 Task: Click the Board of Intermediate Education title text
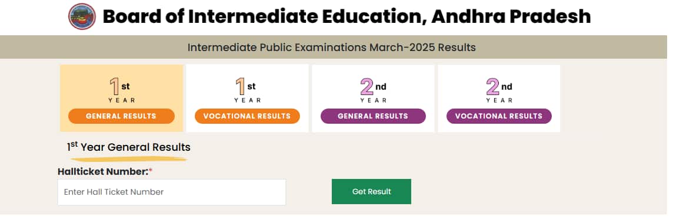click(347, 16)
